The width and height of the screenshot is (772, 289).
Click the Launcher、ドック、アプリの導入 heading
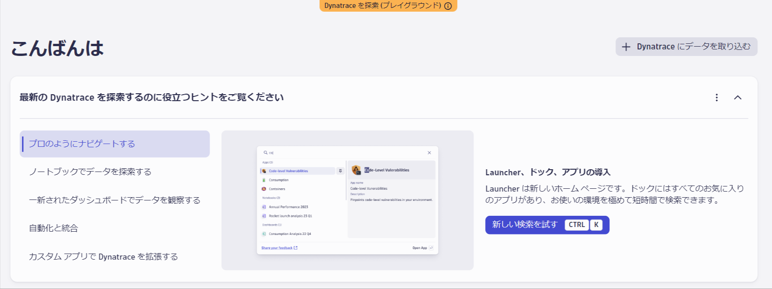coord(548,172)
